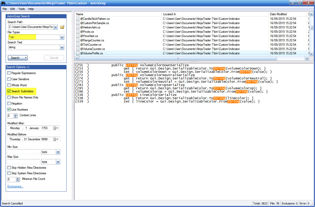The image size is (315, 207).
Task: Enable Show File Names Only
Action: [9, 97]
